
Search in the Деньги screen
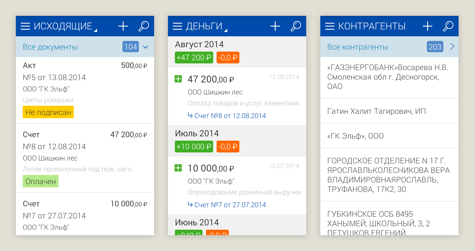point(296,26)
